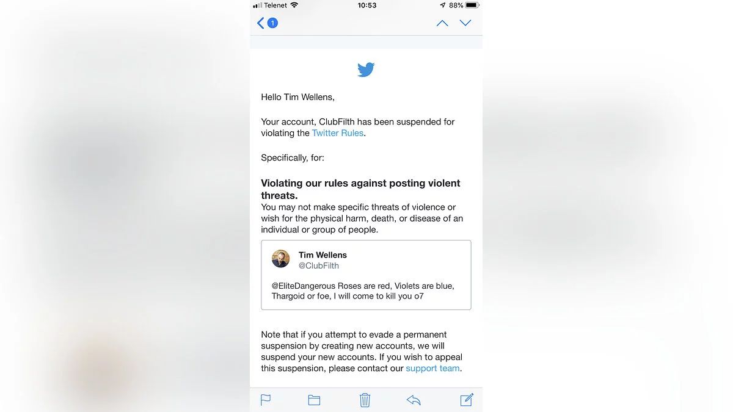Viewport: 733px width, 412px height.
Task: Tap the battery indicator in status bar
Action: [x=472, y=5]
